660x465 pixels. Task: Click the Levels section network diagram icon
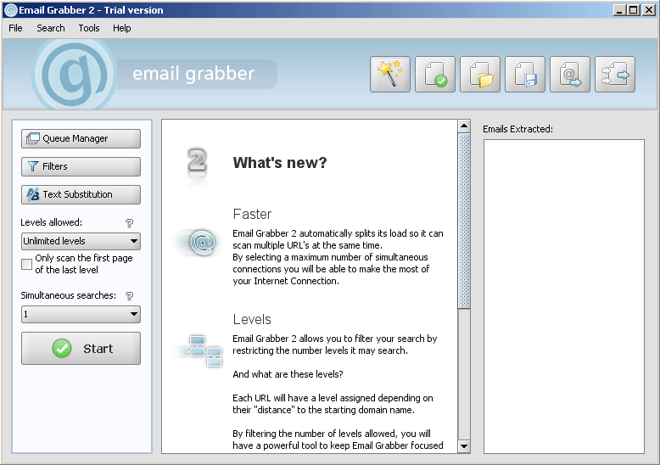tap(198, 350)
